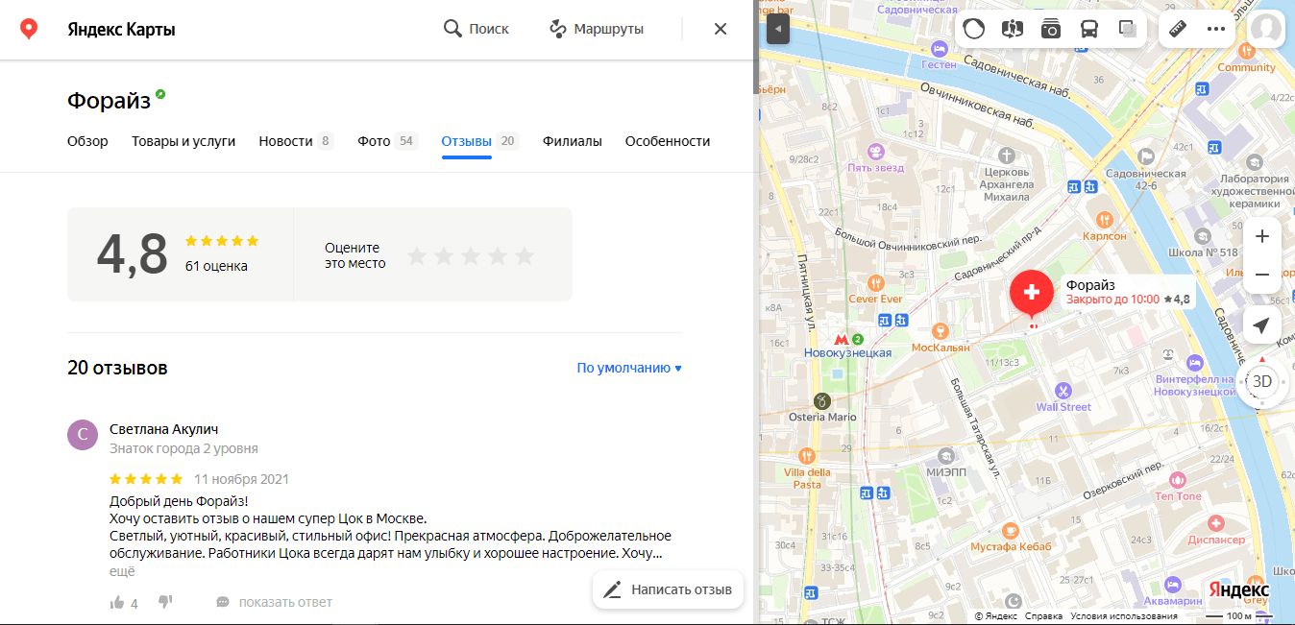The image size is (1295, 625).
Task: Show public transport with the bus icon
Action: coord(1088,29)
